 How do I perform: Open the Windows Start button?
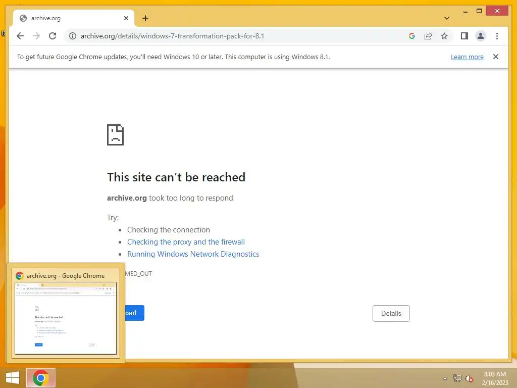13,378
